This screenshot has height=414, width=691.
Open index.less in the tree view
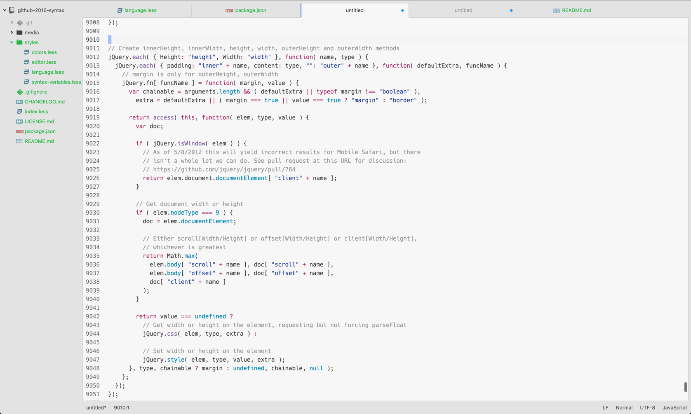tap(36, 112)
